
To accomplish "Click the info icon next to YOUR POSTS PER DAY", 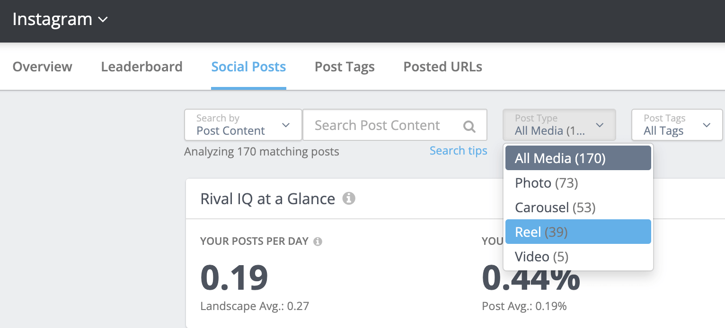I will click(x=318, y=241).
